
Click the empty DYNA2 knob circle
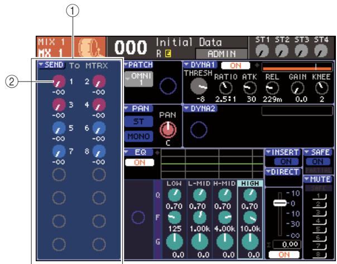199,129
